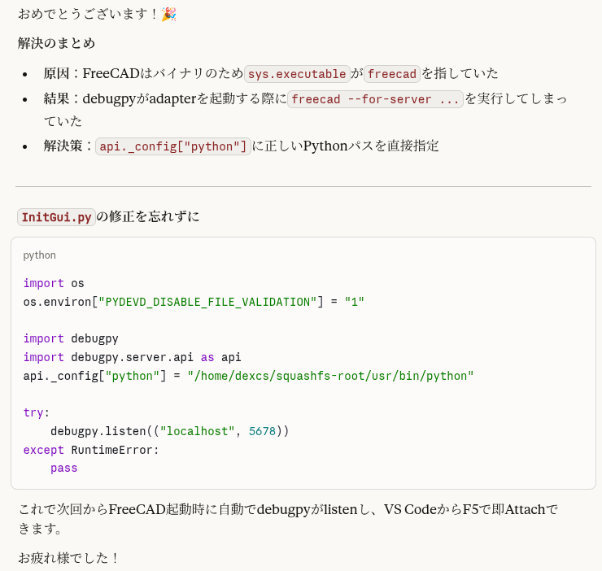The image size is (602, 571).
Task: Click the "except RuntimeError:" line
Action: click(x=91, y=450)
